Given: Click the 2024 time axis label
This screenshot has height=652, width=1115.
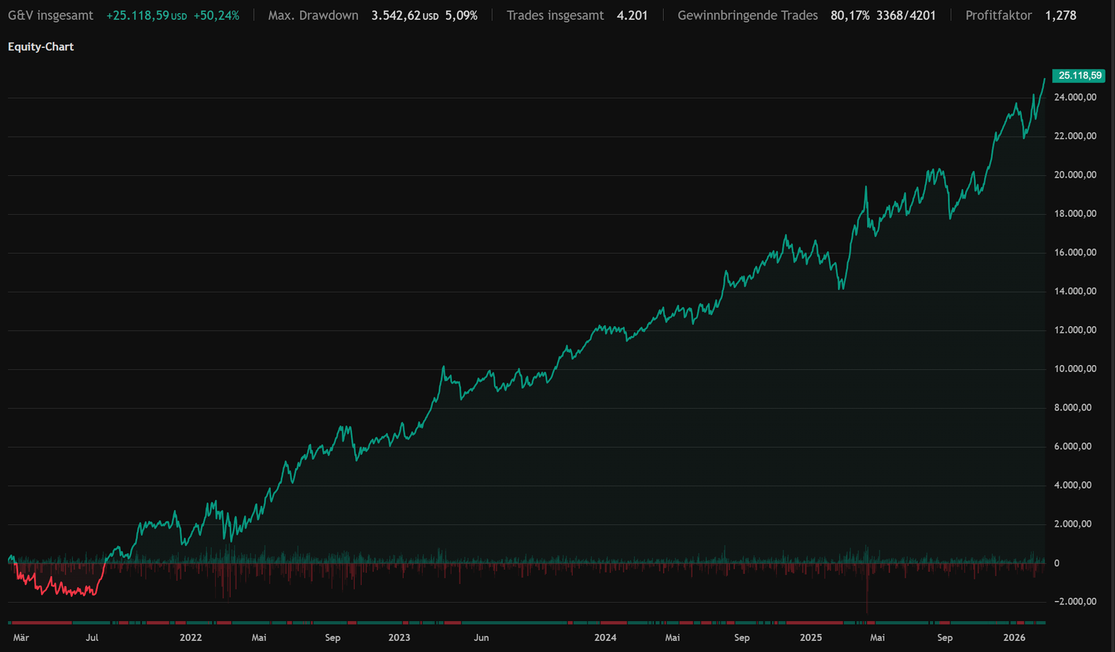Looking at the screenshot, I should pyautogui.click(x=605, y=638).
